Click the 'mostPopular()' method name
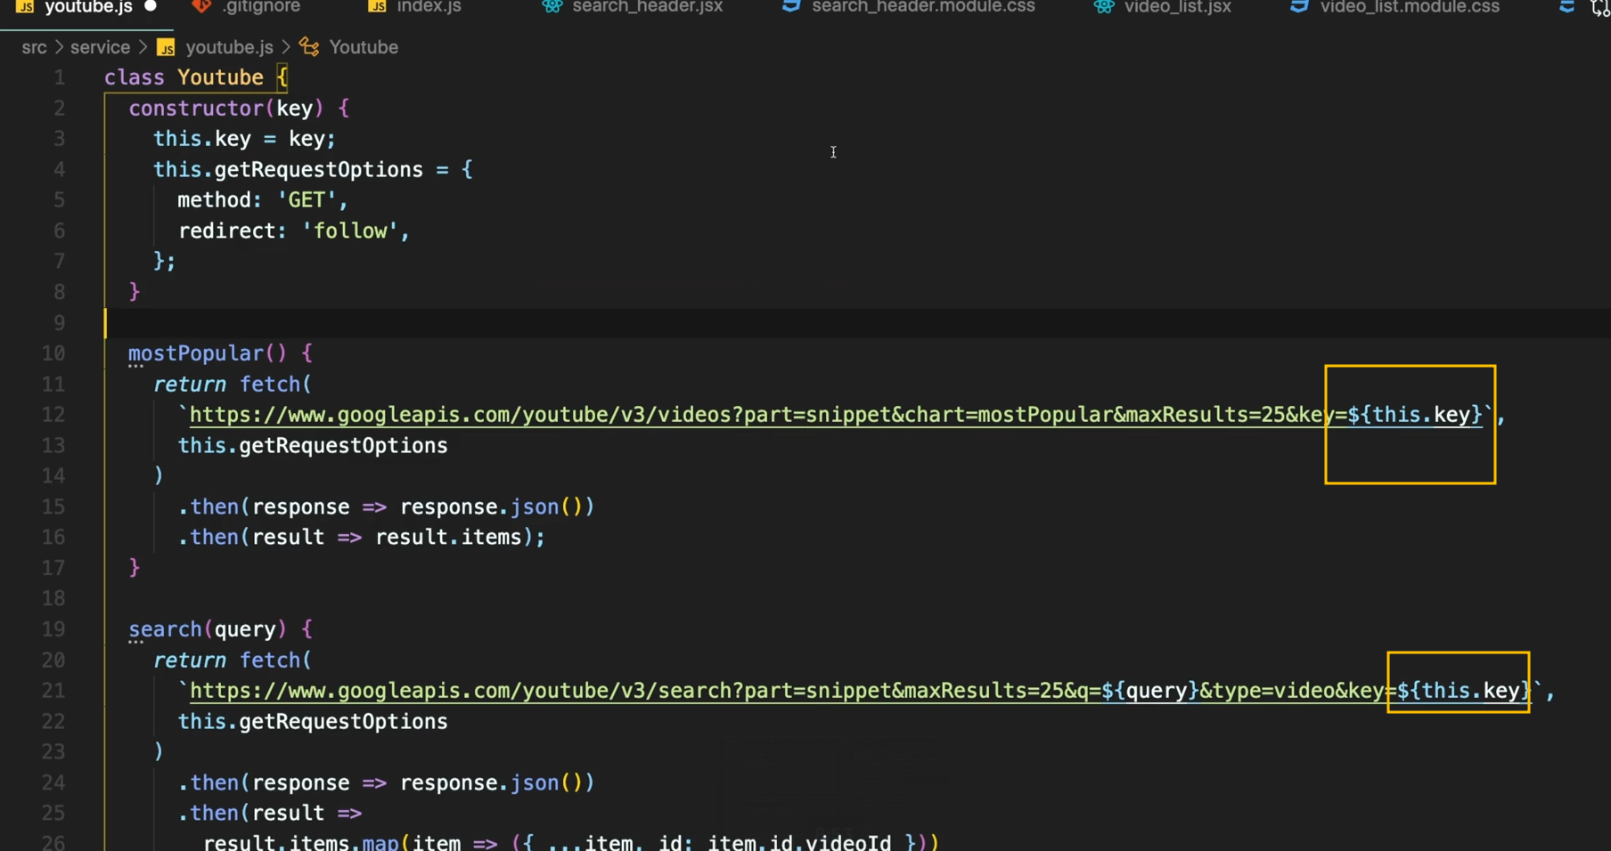This screenshot has width=1611, height=851. point(208,353)
